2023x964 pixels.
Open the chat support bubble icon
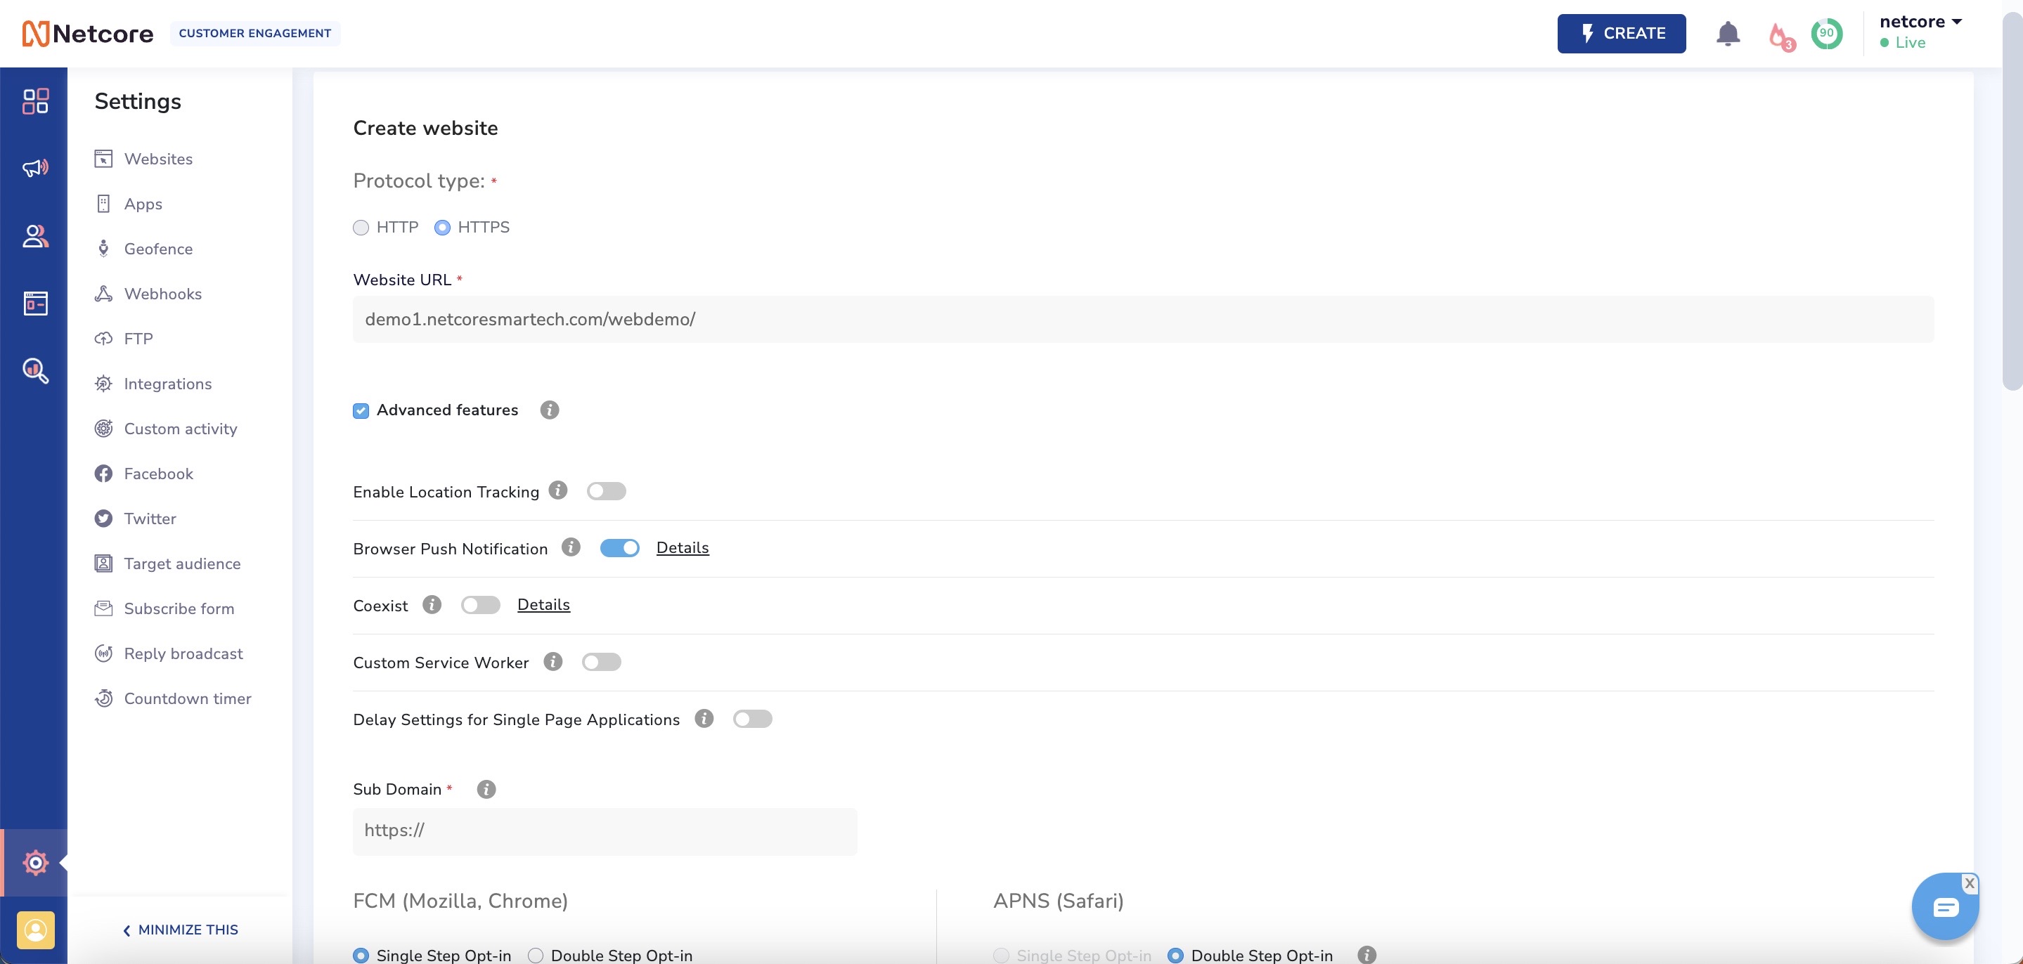click(x=1944, y=908)
